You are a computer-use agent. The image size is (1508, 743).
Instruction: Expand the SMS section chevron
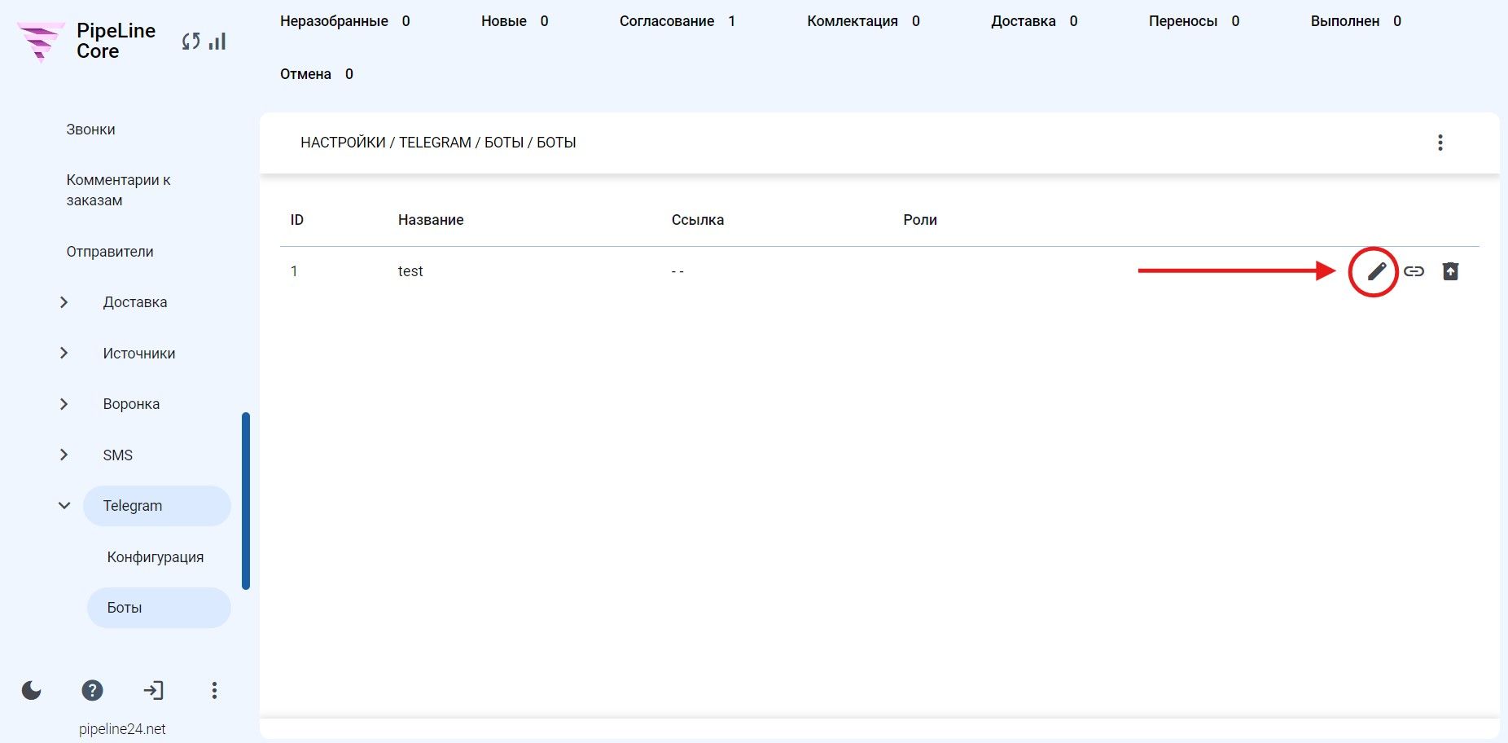pyautogui.click(x=64, y=455)
